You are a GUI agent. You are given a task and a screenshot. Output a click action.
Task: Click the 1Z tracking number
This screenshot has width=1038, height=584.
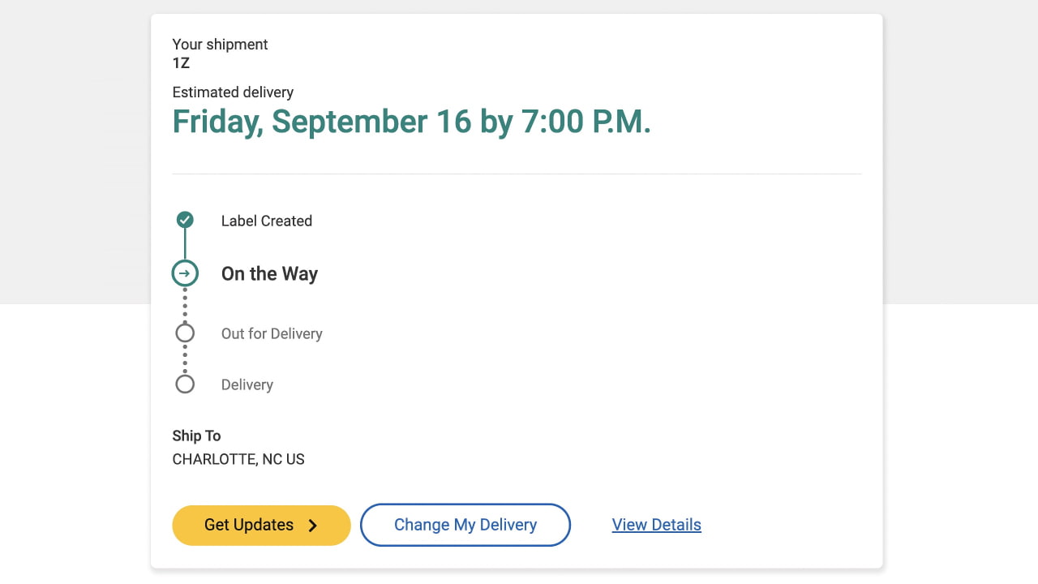click(181, 63)
